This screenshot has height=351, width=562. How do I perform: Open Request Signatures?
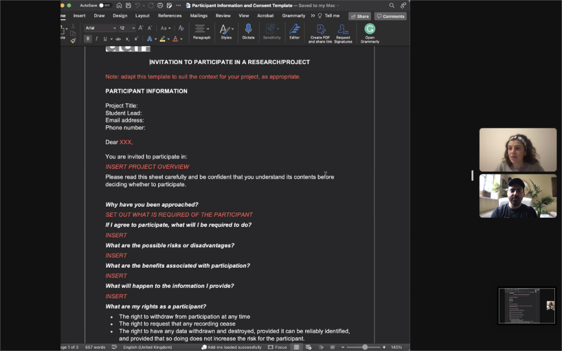point(343,33)
